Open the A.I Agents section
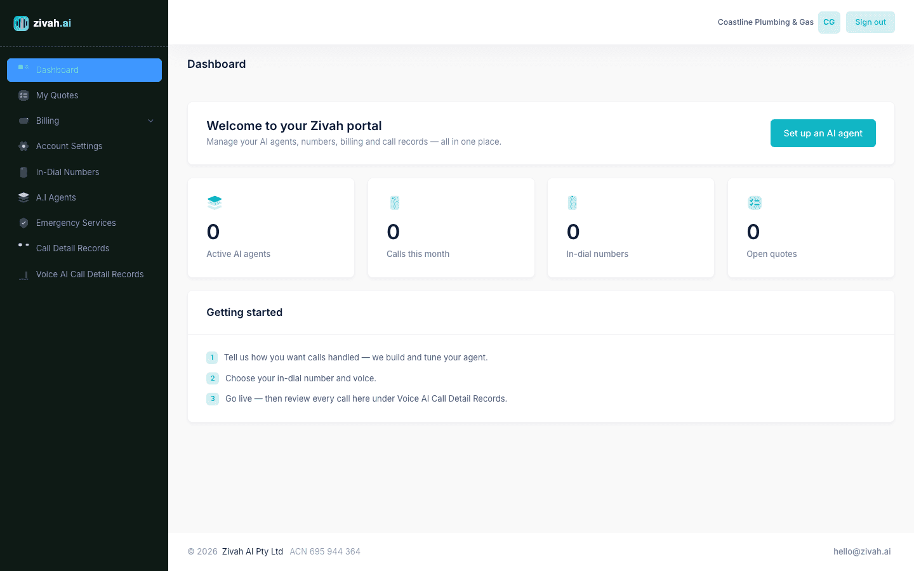 84,197
